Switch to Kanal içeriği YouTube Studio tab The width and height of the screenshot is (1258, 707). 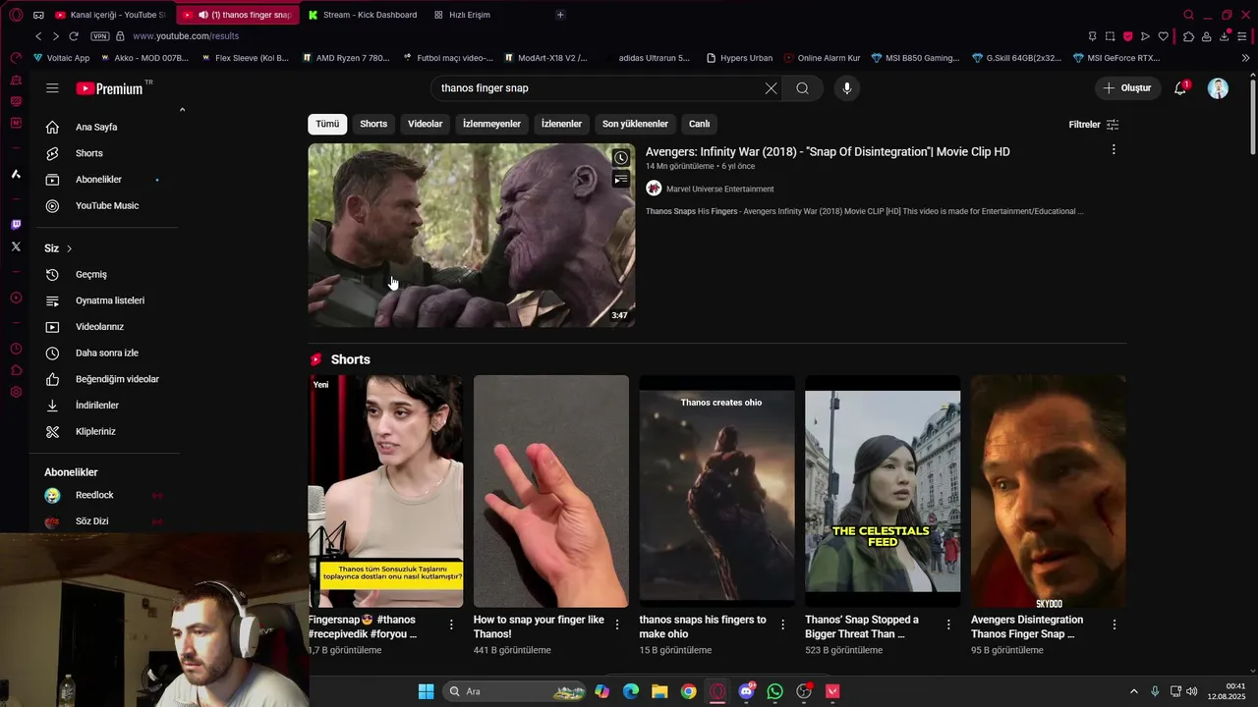pyautogui.click(x=110, y=15)
